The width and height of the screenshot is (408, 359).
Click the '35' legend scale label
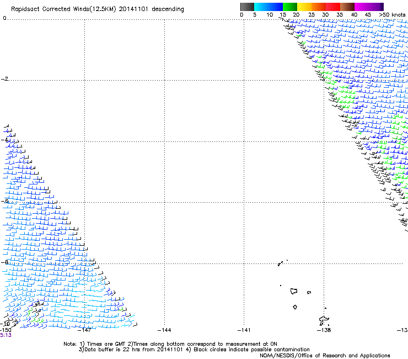[x=340, y=15]
